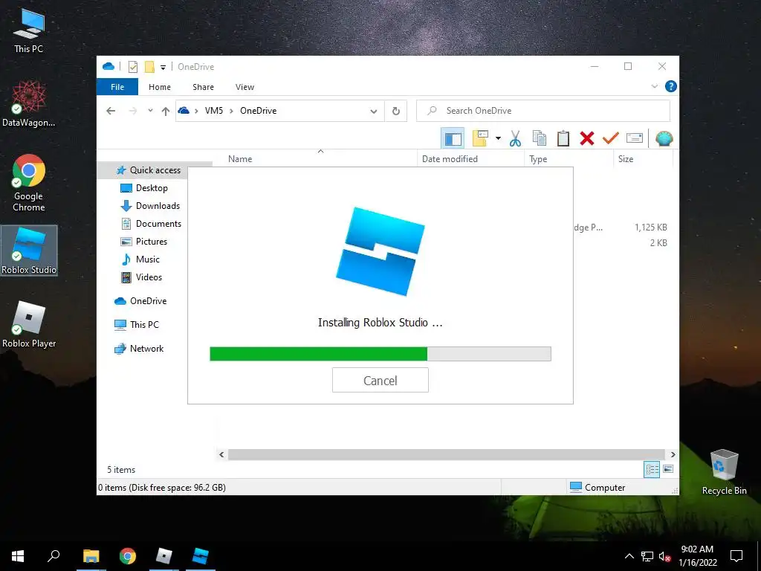The image size is (761, 571).
Task: Open recent locations dropdown arrow
Action: click(x=150, y=111)
